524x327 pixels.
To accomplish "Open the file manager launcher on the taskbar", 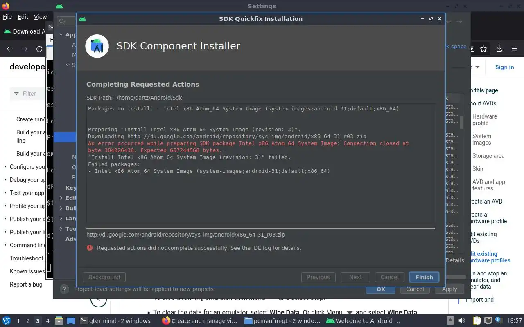I will [59, 320].
